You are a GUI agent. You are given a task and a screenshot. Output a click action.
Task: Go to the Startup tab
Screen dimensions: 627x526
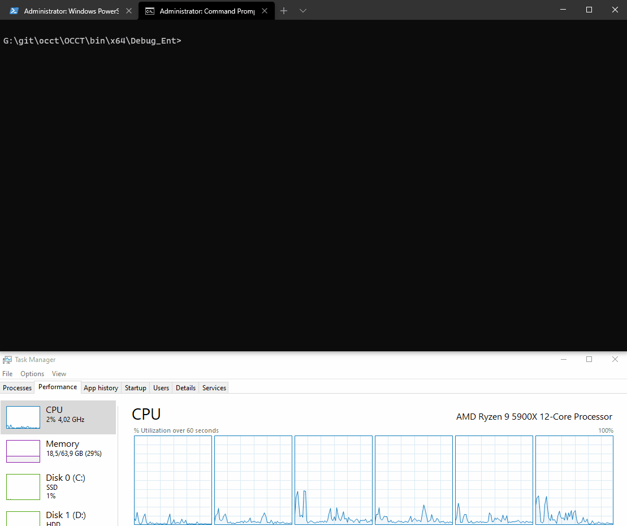click(135, 388)
